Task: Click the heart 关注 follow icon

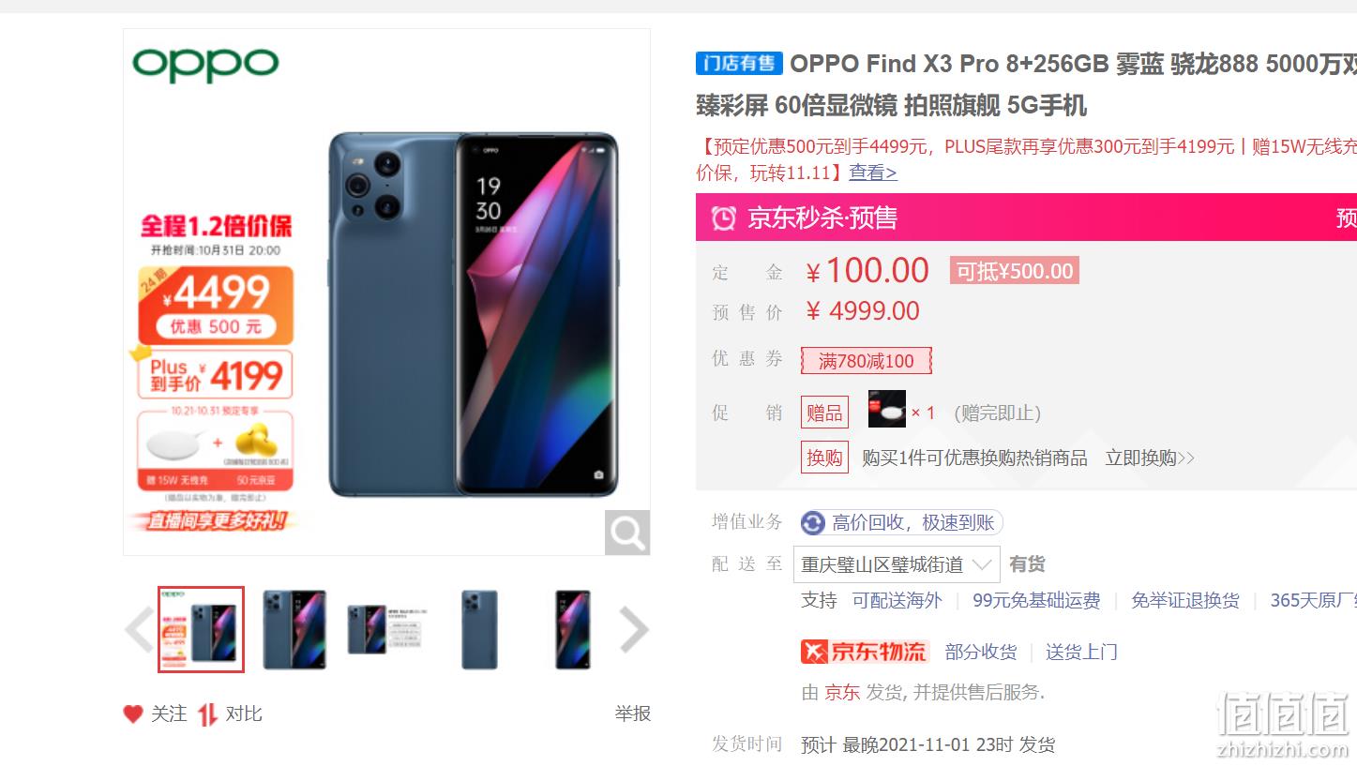Action: coord(133,714)
